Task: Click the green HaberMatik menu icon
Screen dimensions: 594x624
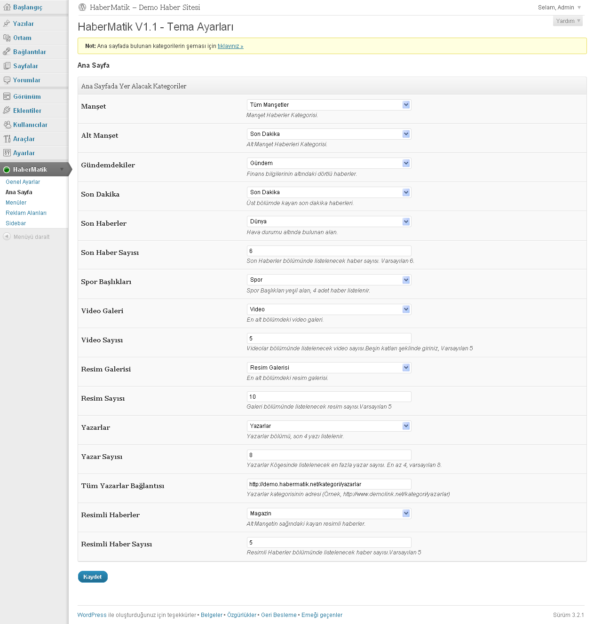Action: tap(7, 170)
